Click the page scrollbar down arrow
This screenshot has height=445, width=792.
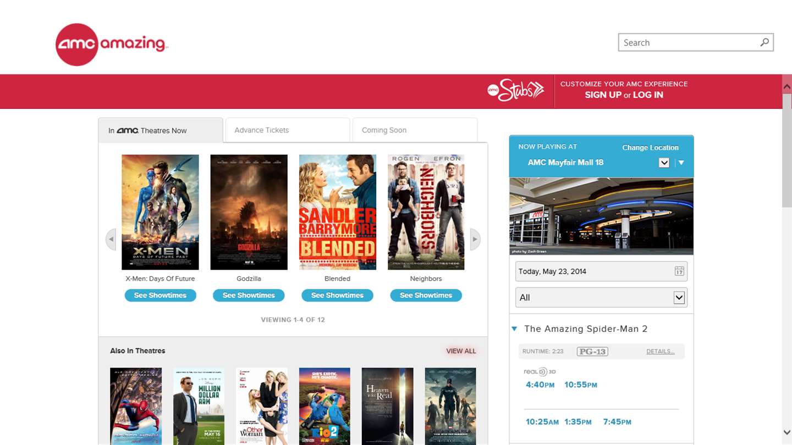click(x=787, y=433)
